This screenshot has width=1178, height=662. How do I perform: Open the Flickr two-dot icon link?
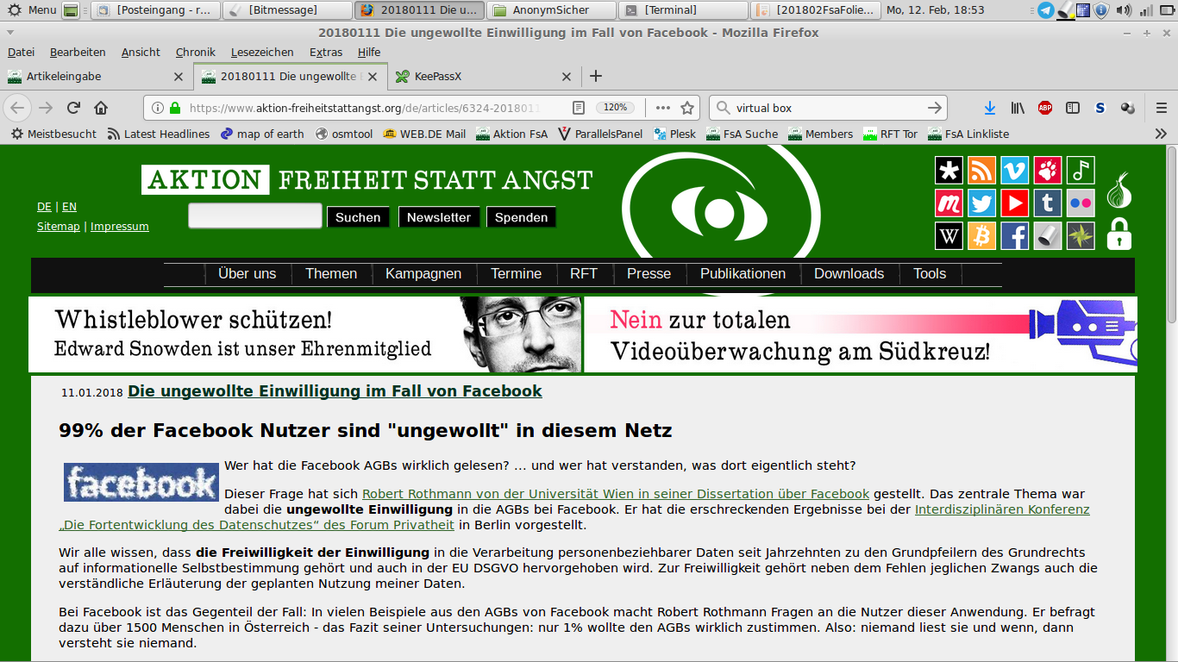[1081, 203]
